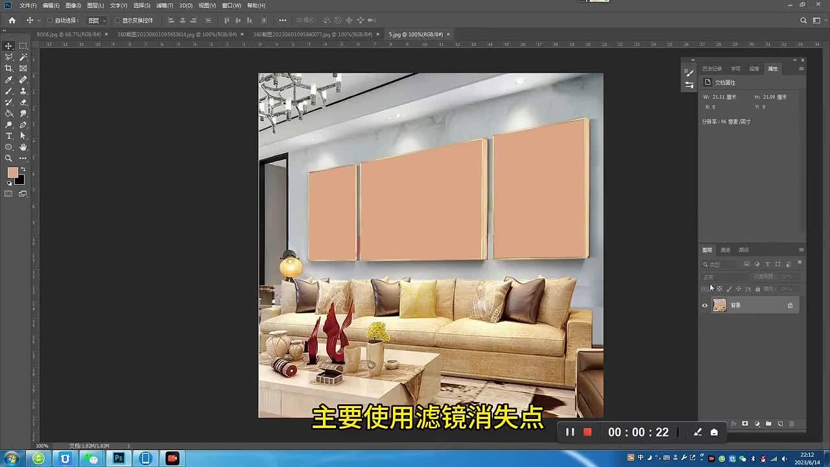Select the Crop tool
Image resolution: width=830 pixels, height=467 pixels.
(x=8, y=68)
